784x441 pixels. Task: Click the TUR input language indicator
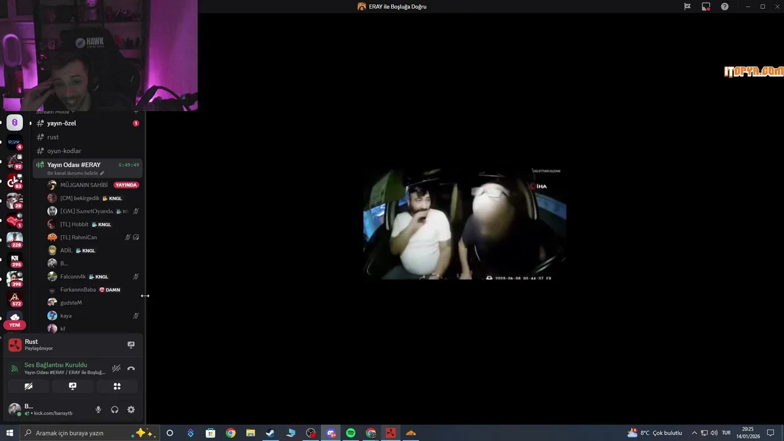(726, 433)
